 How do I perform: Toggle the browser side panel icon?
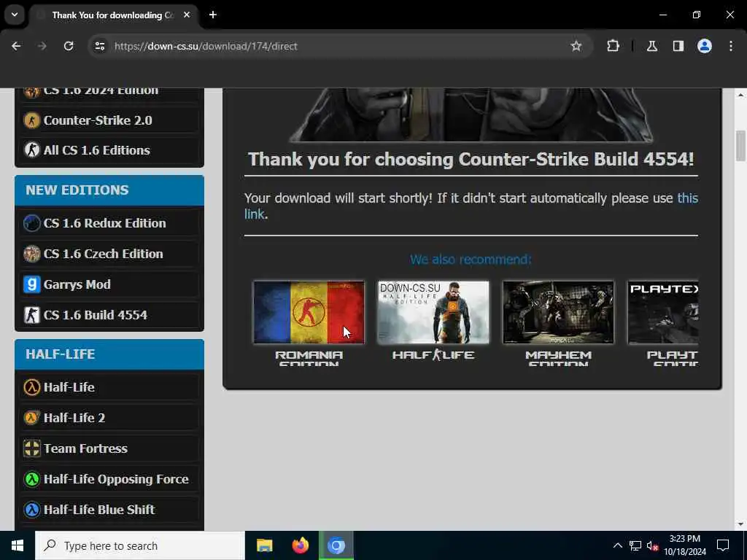(x=678, y=46)
